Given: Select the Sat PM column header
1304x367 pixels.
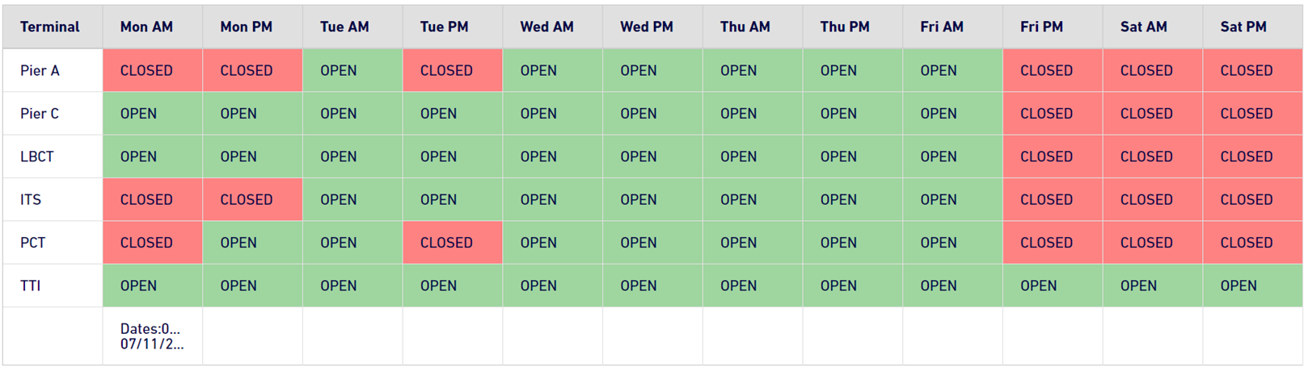Looking at the screenshot, I should 1252,27.
